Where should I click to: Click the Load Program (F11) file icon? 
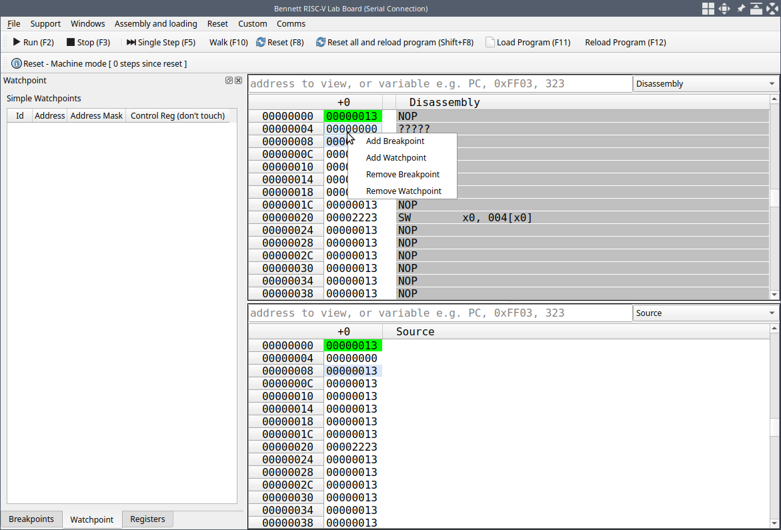[x=490, y=42]
